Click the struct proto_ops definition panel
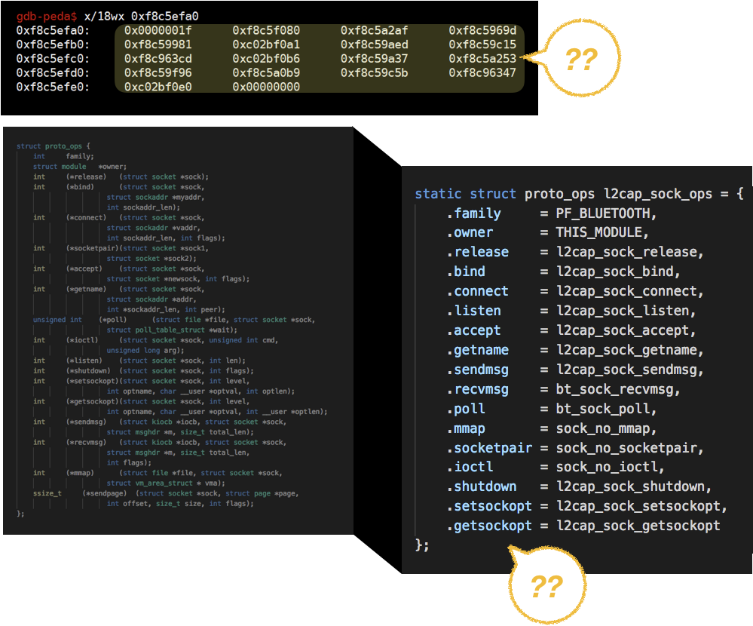Viewport: 753px width, 626px height. 178,330
